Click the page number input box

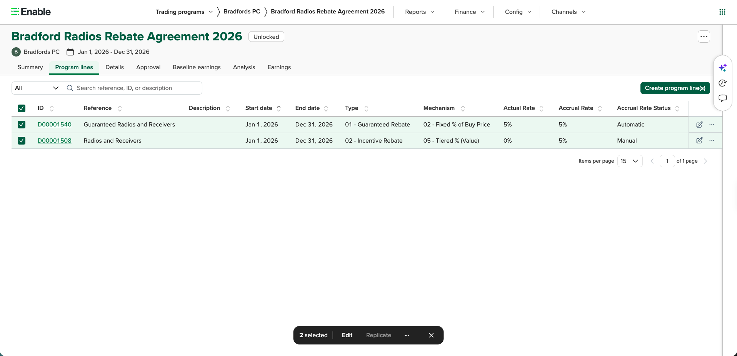pos(667,161)
